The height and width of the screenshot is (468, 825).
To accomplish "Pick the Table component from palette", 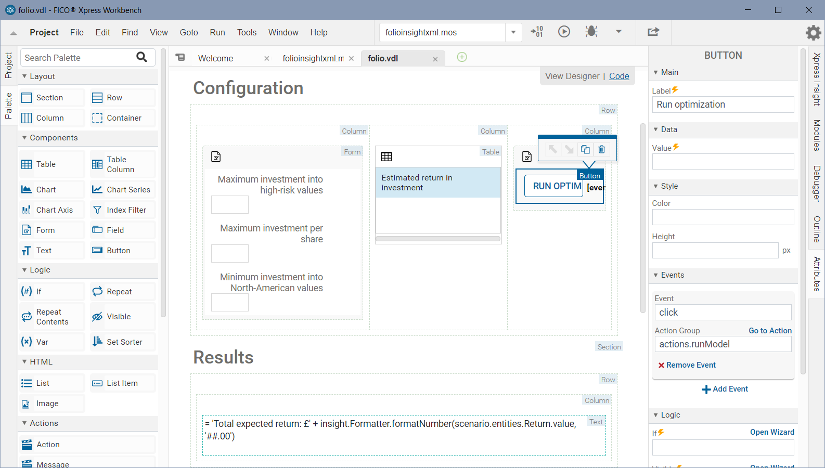I will click(x=51, y=164).
